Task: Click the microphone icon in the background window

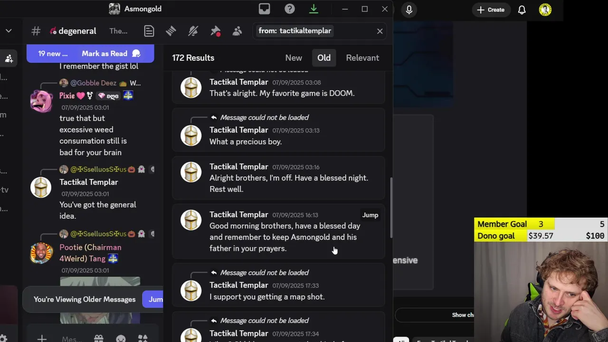Action: (409, 9)
